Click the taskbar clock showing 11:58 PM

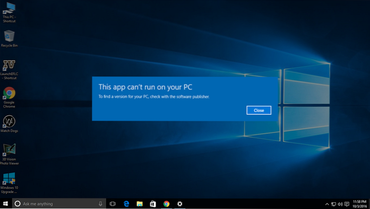(x=359, y=204)
